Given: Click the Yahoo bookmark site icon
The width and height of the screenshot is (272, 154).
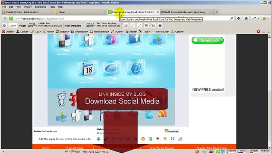Looking at the screenshot, I should click(x=180, y=139).
